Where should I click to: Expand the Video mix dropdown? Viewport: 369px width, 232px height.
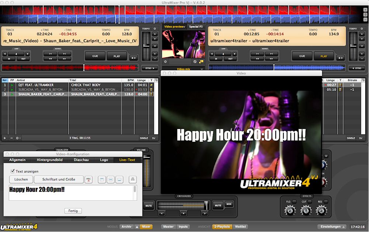point(202,69)
